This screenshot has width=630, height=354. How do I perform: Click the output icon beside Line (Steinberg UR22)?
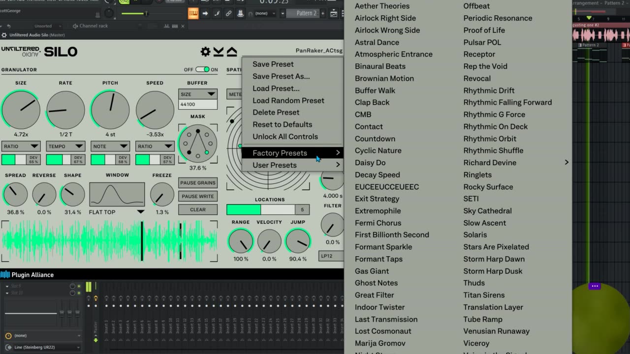pos(8,348)
